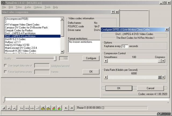The image size is (172, 116).
Task: Open the Tools menu
Action: [47, 7]
